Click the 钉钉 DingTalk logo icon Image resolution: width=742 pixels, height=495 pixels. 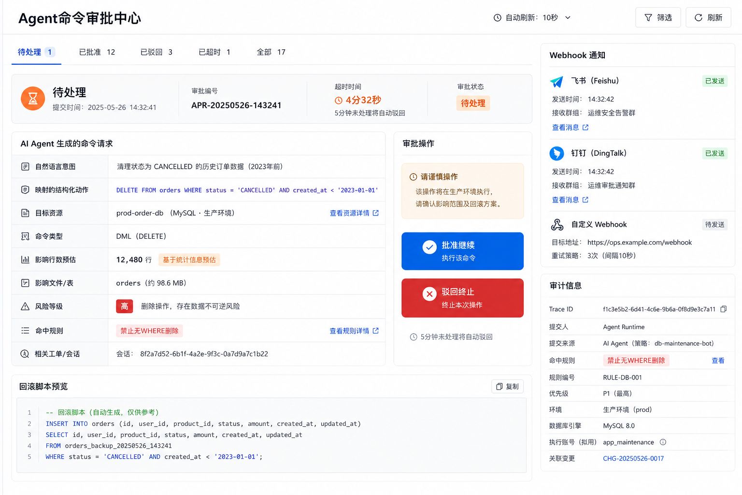point(557,153)
